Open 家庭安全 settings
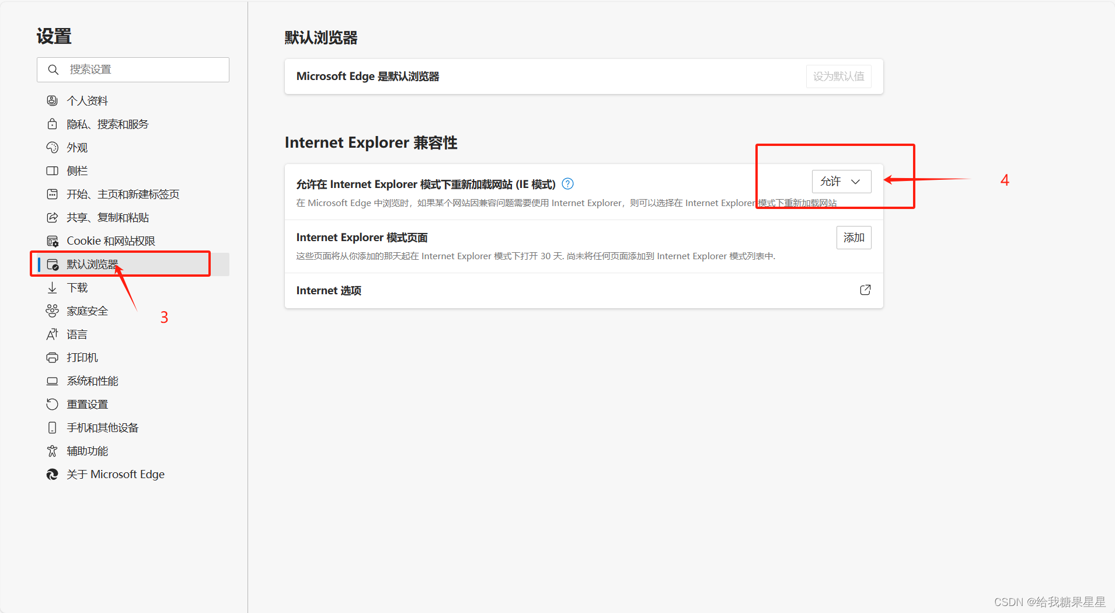The image size is (1115, 613). pyautogui.click(x=133, y=311)
